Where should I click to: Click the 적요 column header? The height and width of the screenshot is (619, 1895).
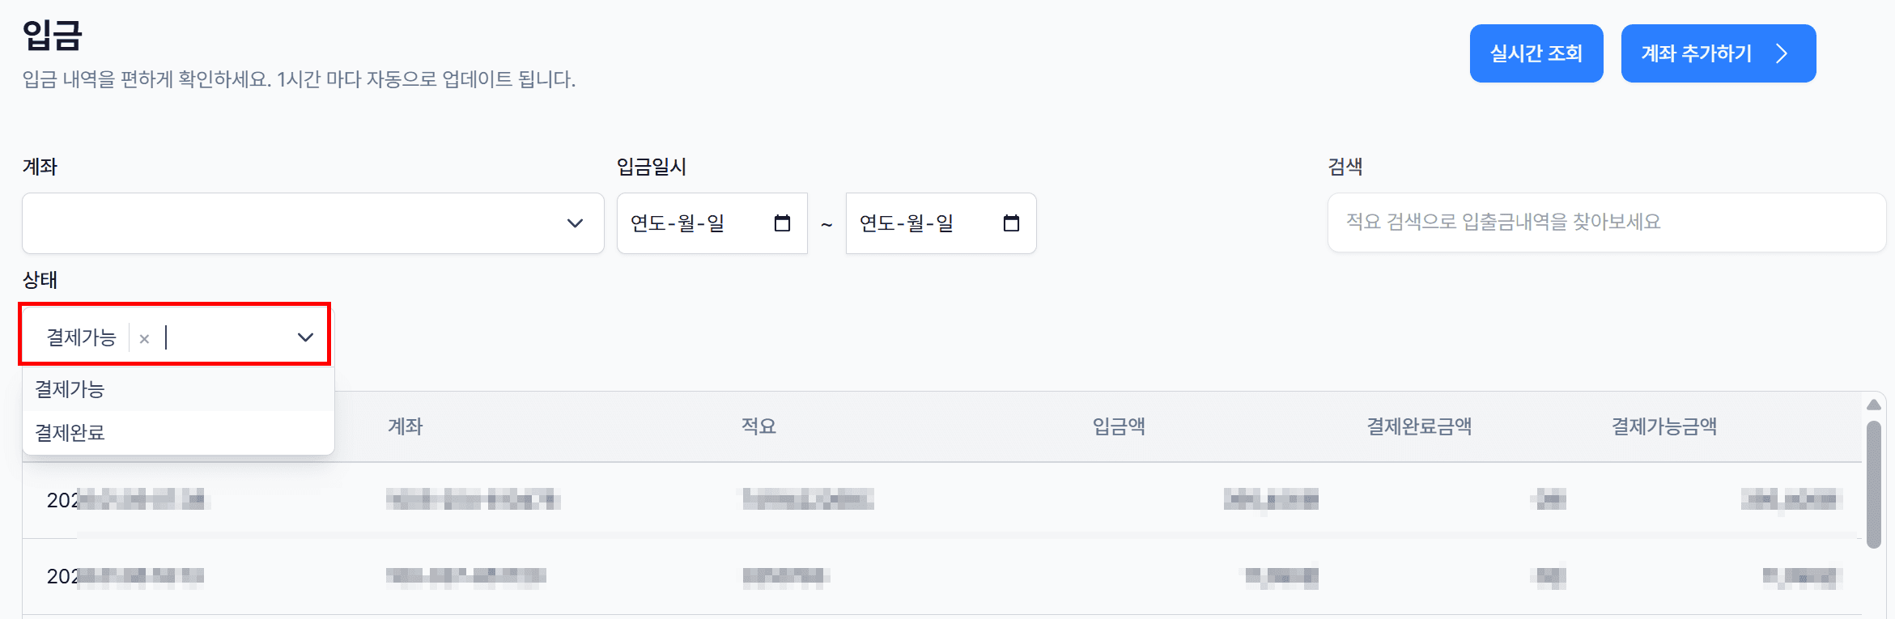click(758, 426)
